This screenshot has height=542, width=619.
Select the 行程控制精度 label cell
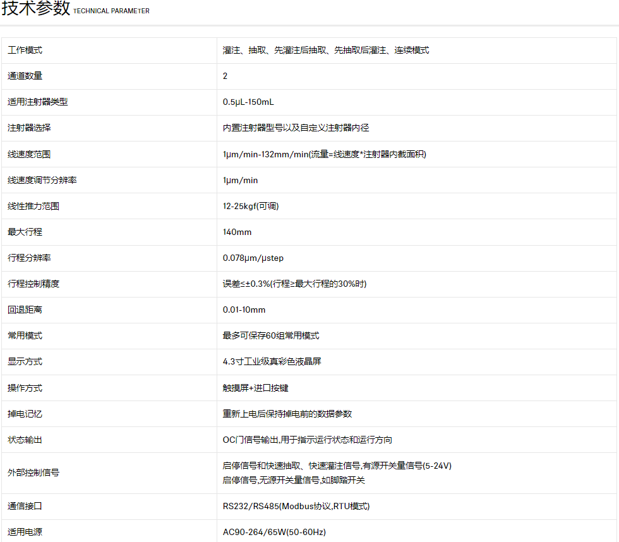click(x=33, y=284)
